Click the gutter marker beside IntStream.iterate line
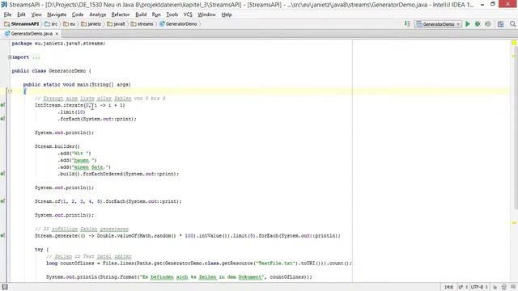This screenshot has width=518, height=291. click(x=2, y=105)
